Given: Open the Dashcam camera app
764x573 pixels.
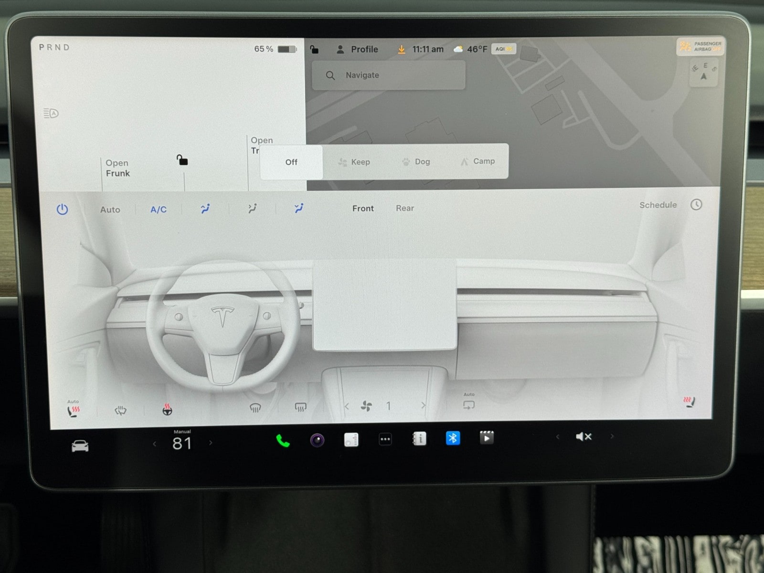Looking at the screenshot, I should click(x=317, y=440).
